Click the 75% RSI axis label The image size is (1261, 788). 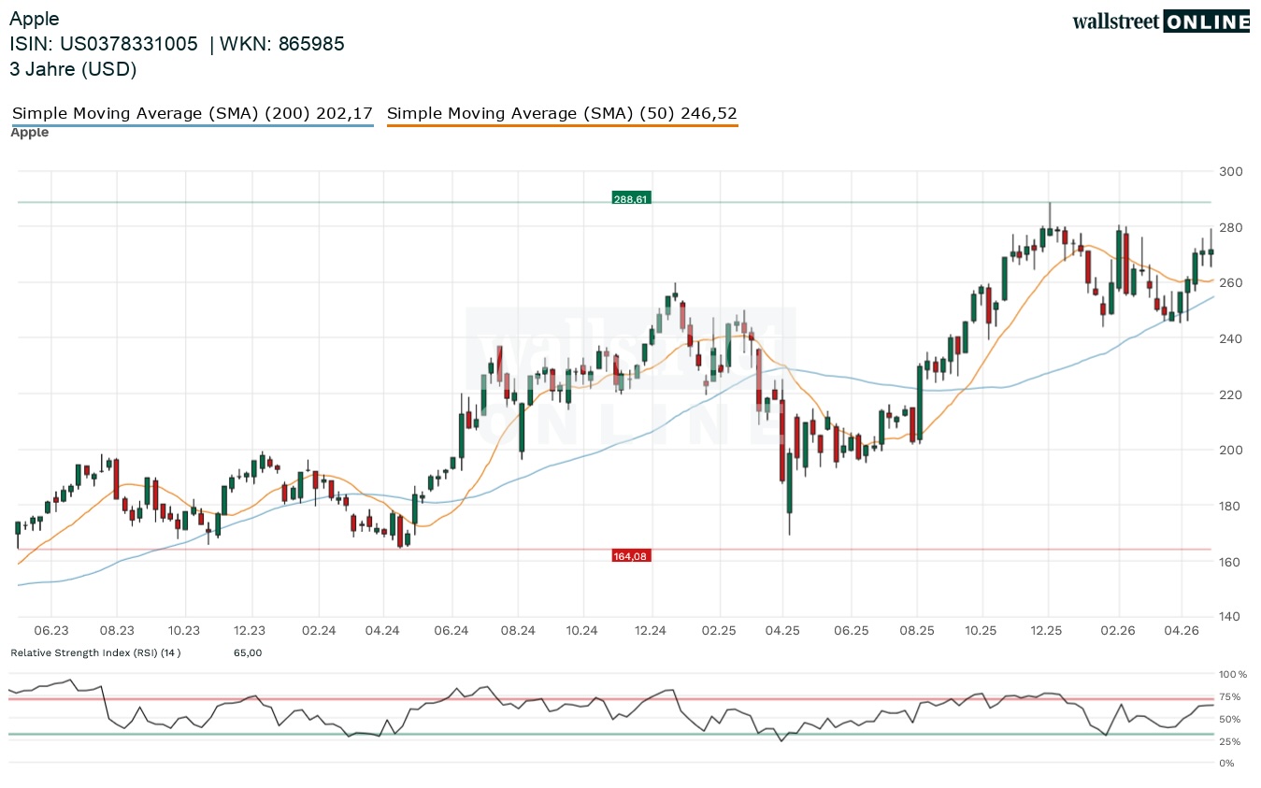1230,696
